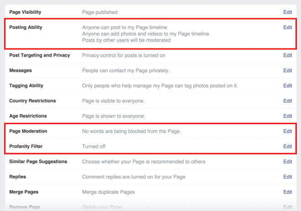Edit the Page Moderation setting
Viewport: 301px width, 211px height.
pos(288,131)
